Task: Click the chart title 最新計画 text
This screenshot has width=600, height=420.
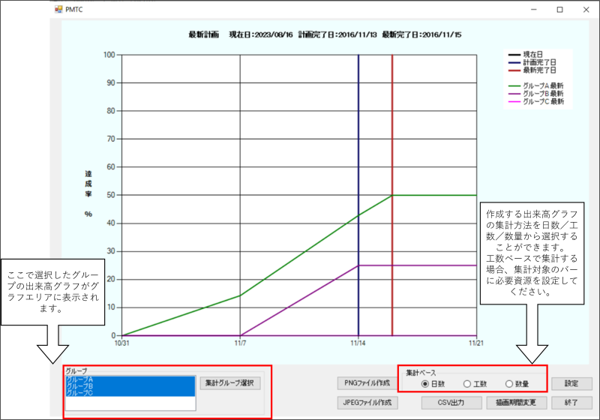Action: coord(203,34)
